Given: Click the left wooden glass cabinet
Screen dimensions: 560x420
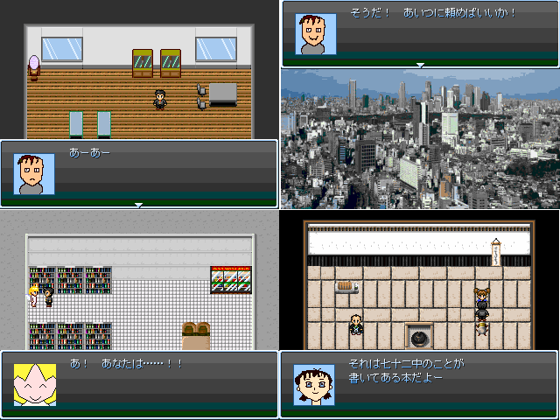Looking at the screenshot, I should coord(143,63).
